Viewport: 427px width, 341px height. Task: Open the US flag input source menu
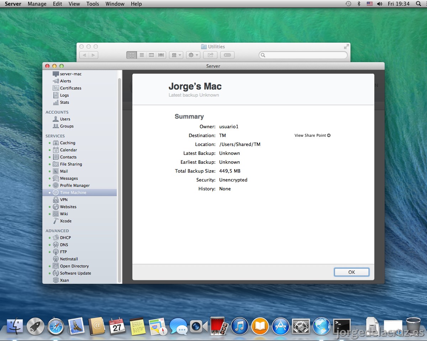[x=370, y=4]
